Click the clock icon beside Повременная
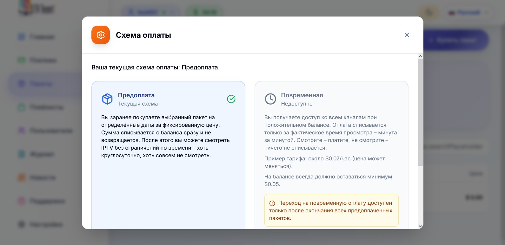This screenshot has height=245, width=505. pos(270,99)
